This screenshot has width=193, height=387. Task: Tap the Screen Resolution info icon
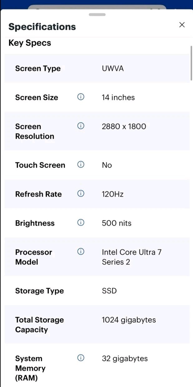81,126
